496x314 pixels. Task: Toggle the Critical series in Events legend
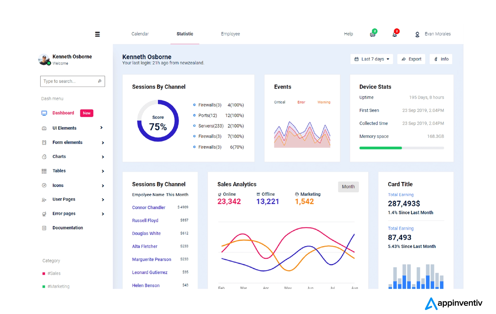279,102
